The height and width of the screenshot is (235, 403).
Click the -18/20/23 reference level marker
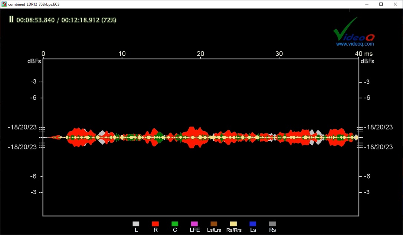click(23, 127)
